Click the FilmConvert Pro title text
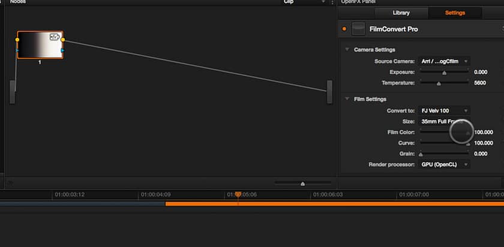 pyautogui.click(x=394, y=29)
